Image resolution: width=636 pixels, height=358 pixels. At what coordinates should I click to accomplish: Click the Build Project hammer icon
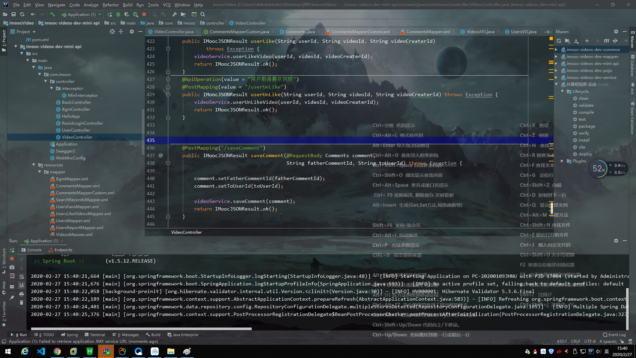point(52,14)
